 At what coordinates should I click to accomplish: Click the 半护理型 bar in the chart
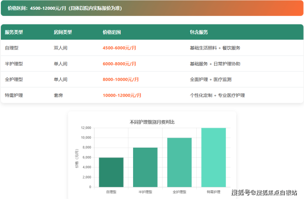click(x=145, y=167)
